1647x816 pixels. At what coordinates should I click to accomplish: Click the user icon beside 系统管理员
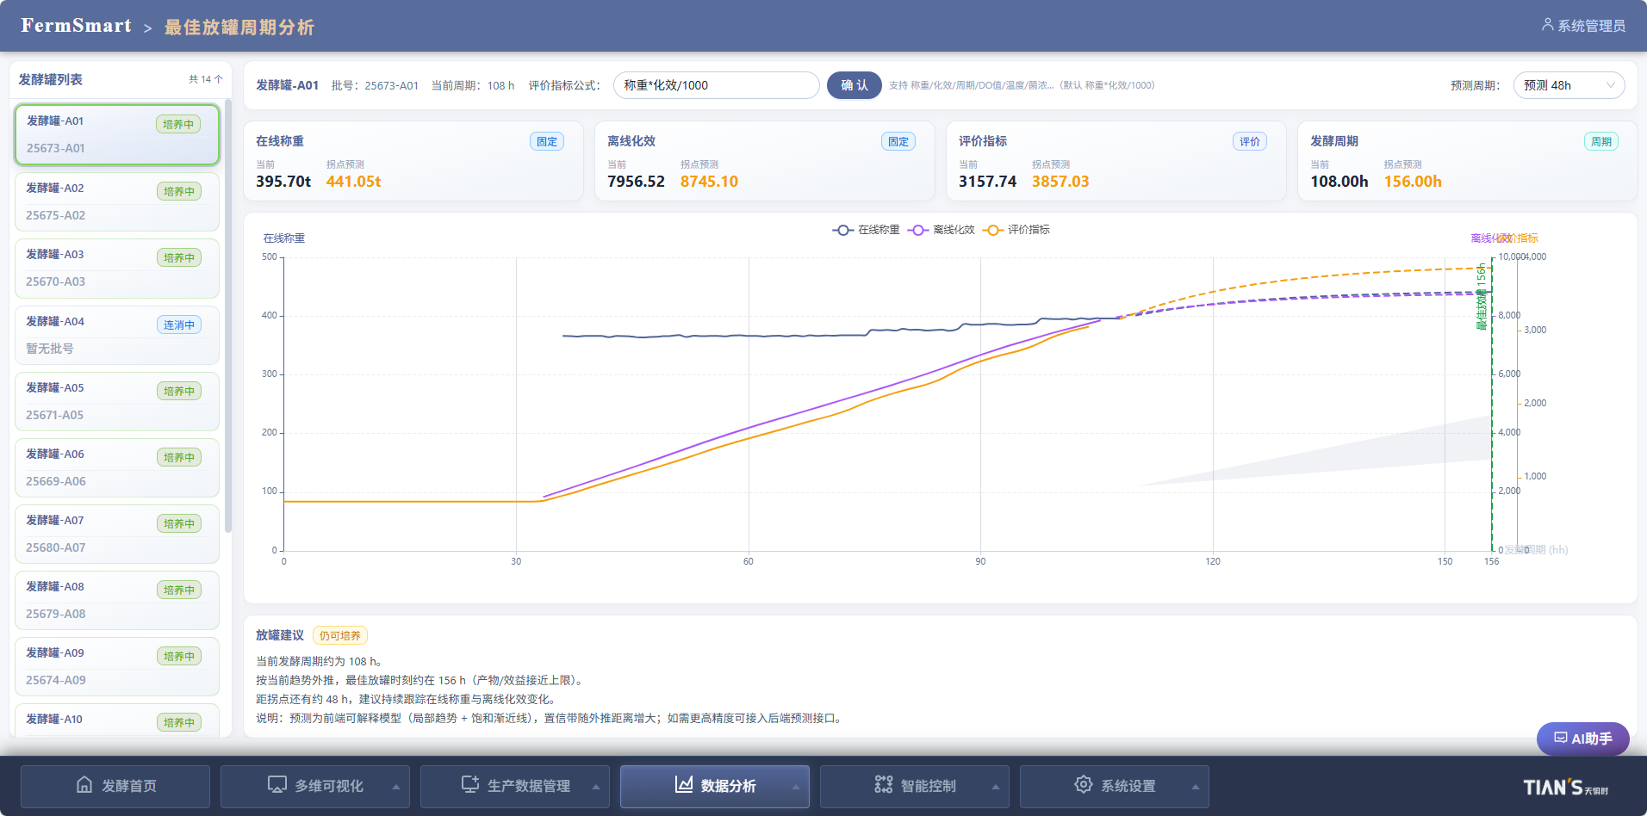click(1547, 25)
